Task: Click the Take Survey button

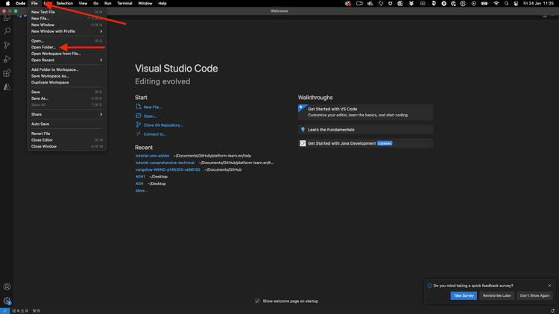Action: [x=463, y=295]
